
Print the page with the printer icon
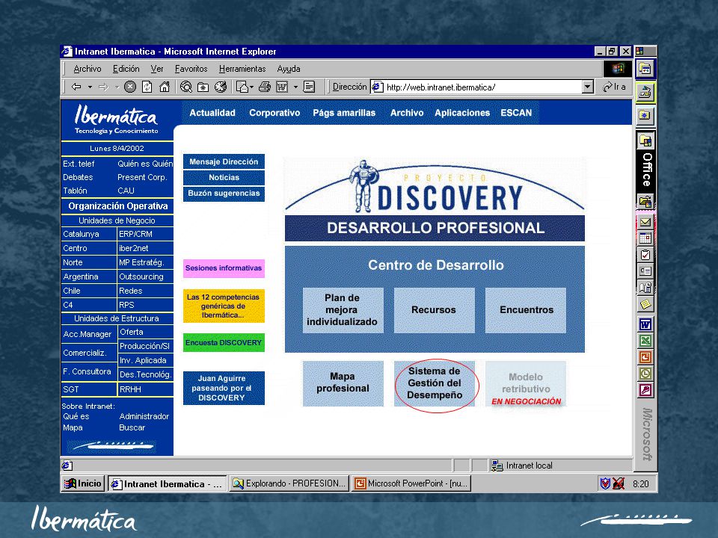265,87
